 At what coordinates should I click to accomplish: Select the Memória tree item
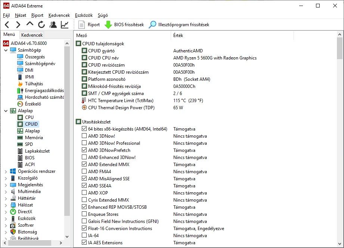[x=34, y=138]
